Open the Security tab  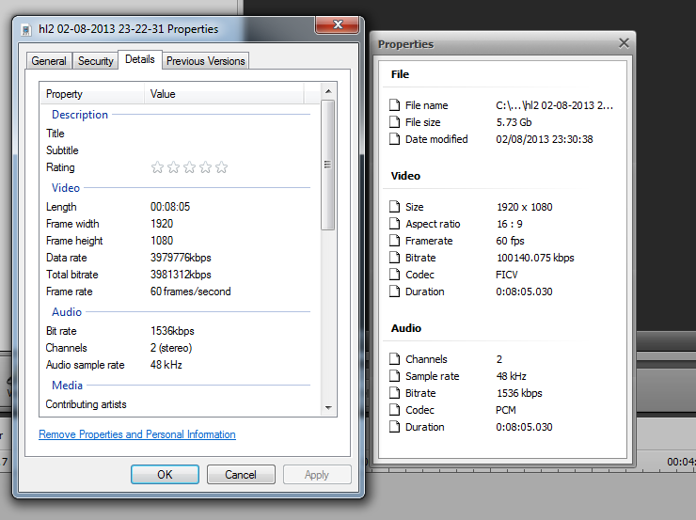(x=96, y=61)
